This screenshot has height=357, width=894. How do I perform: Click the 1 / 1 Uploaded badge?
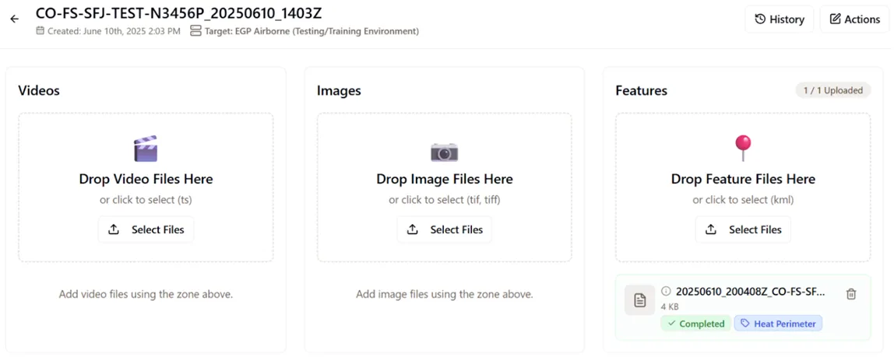click(x=832, y=90)
